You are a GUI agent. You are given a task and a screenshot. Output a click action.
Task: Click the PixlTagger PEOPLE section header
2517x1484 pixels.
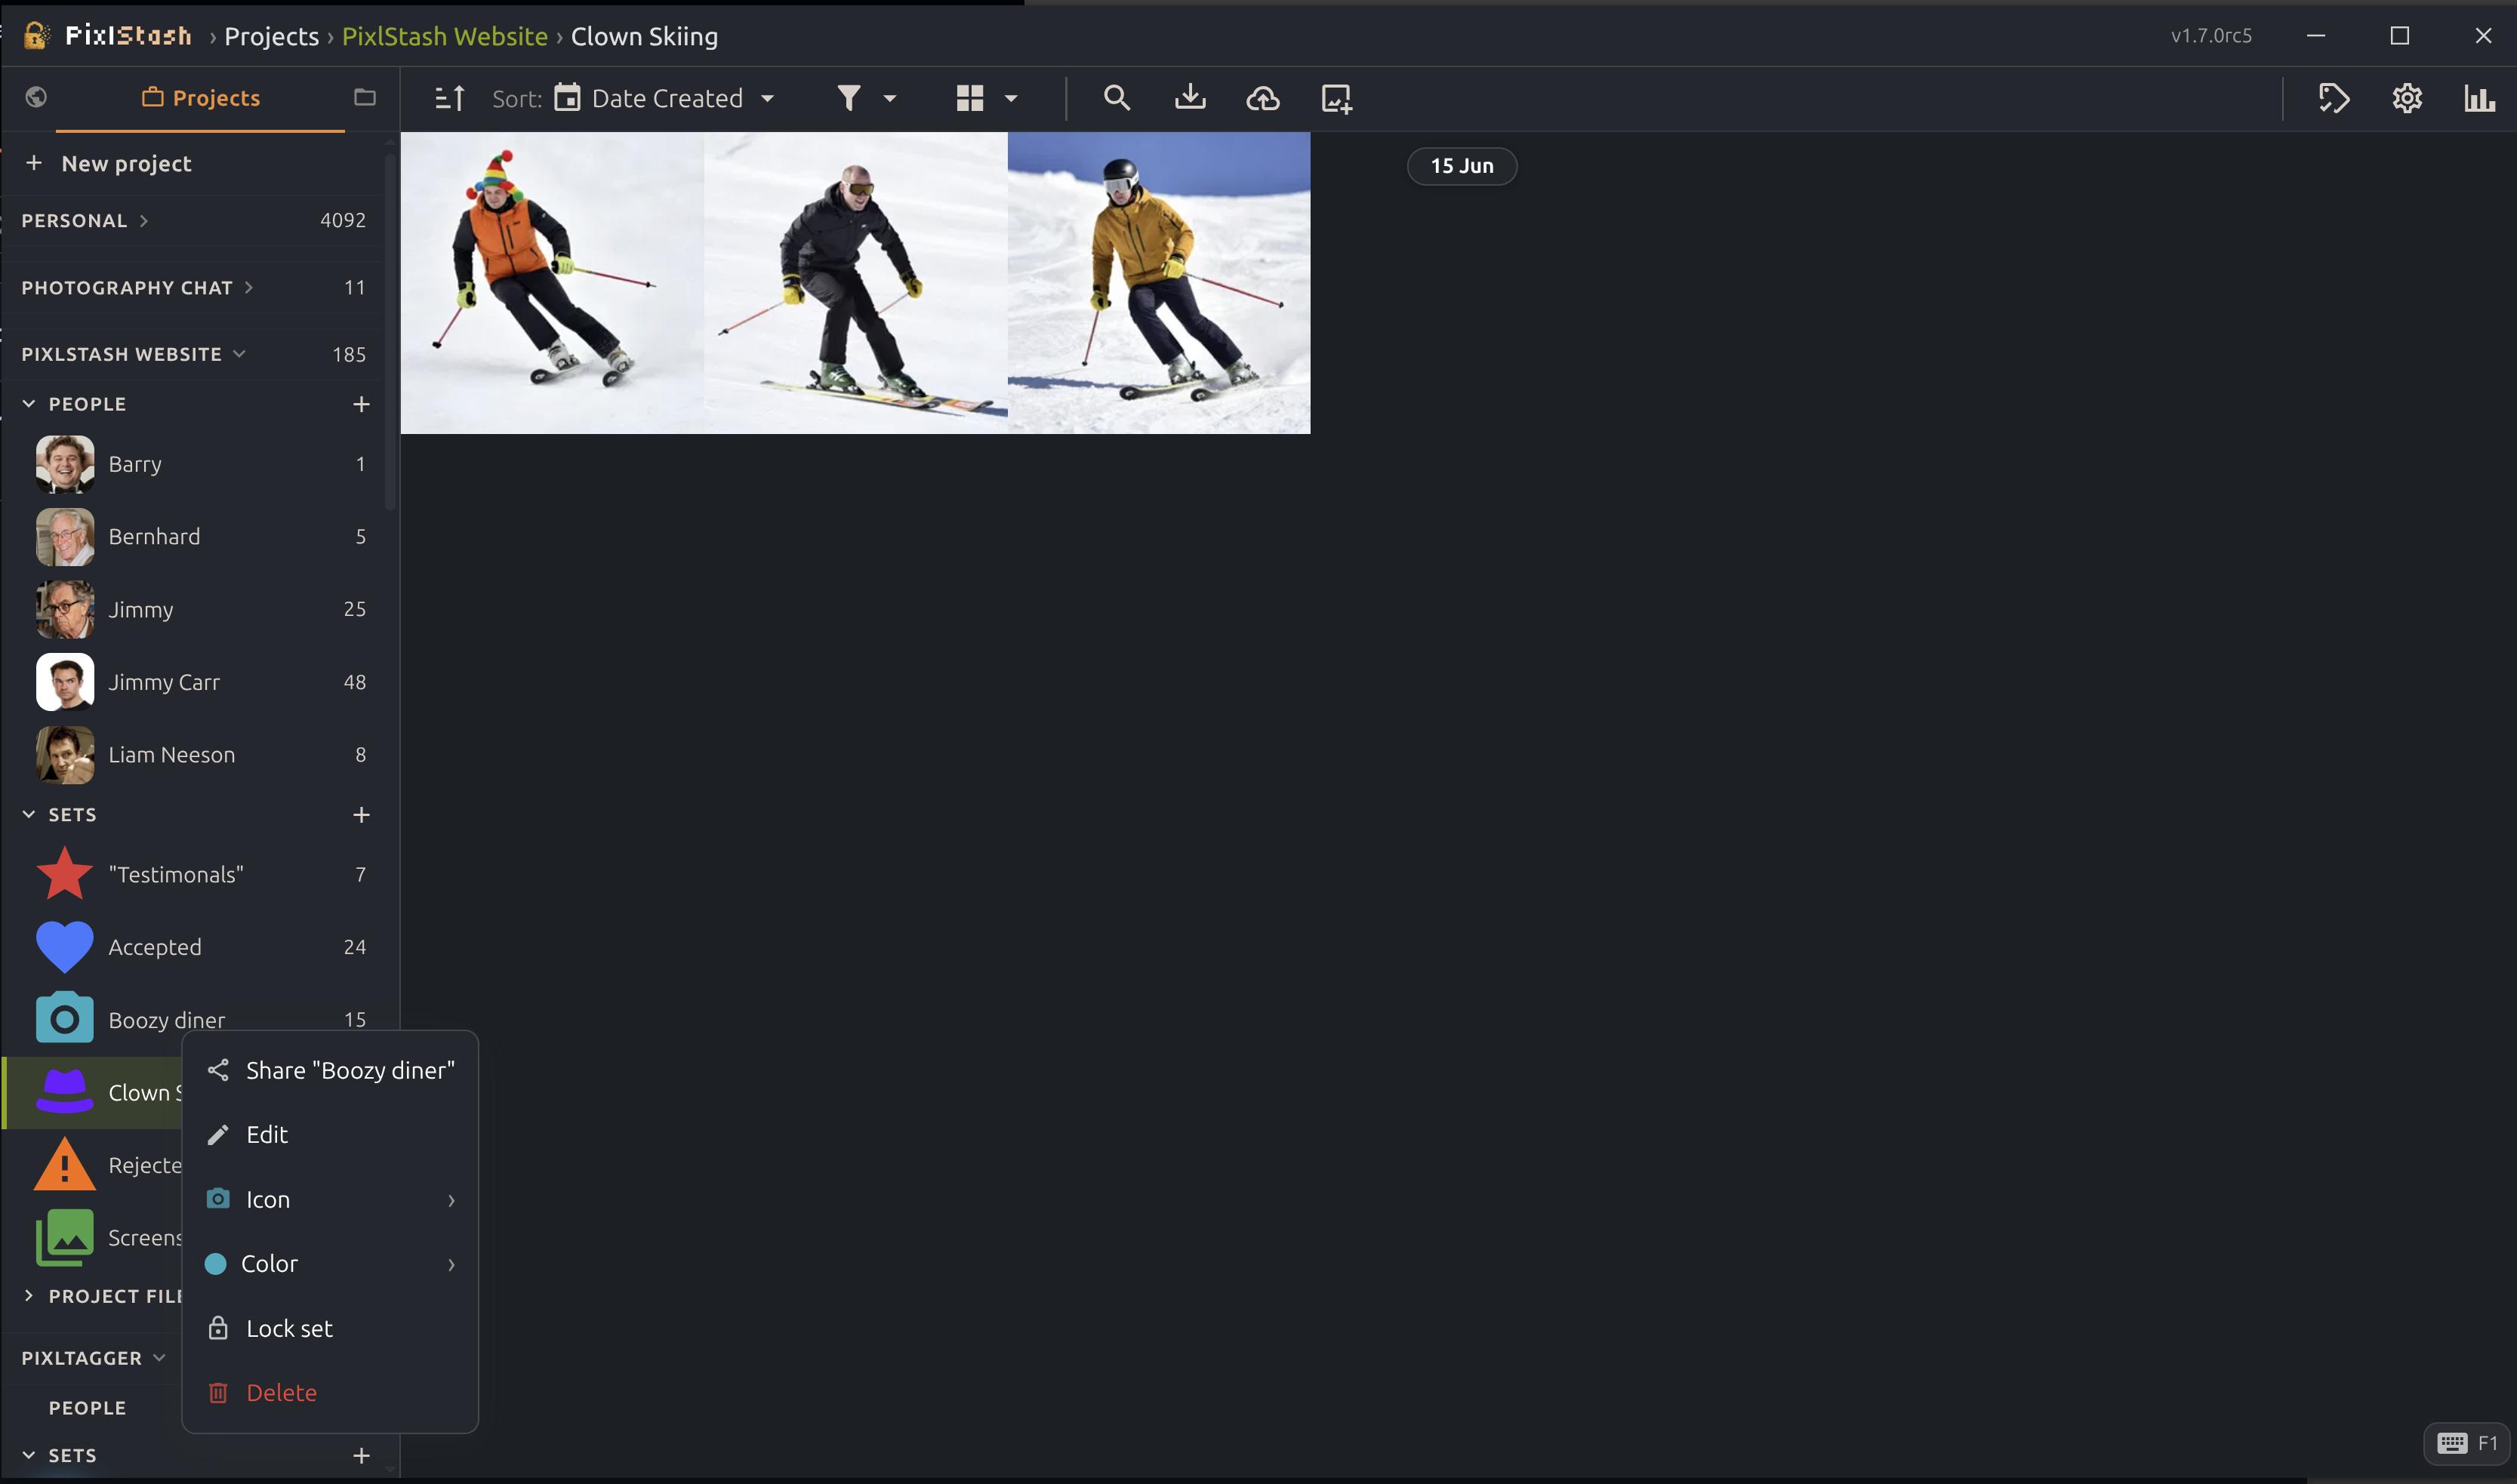(x=88, y=1408)
